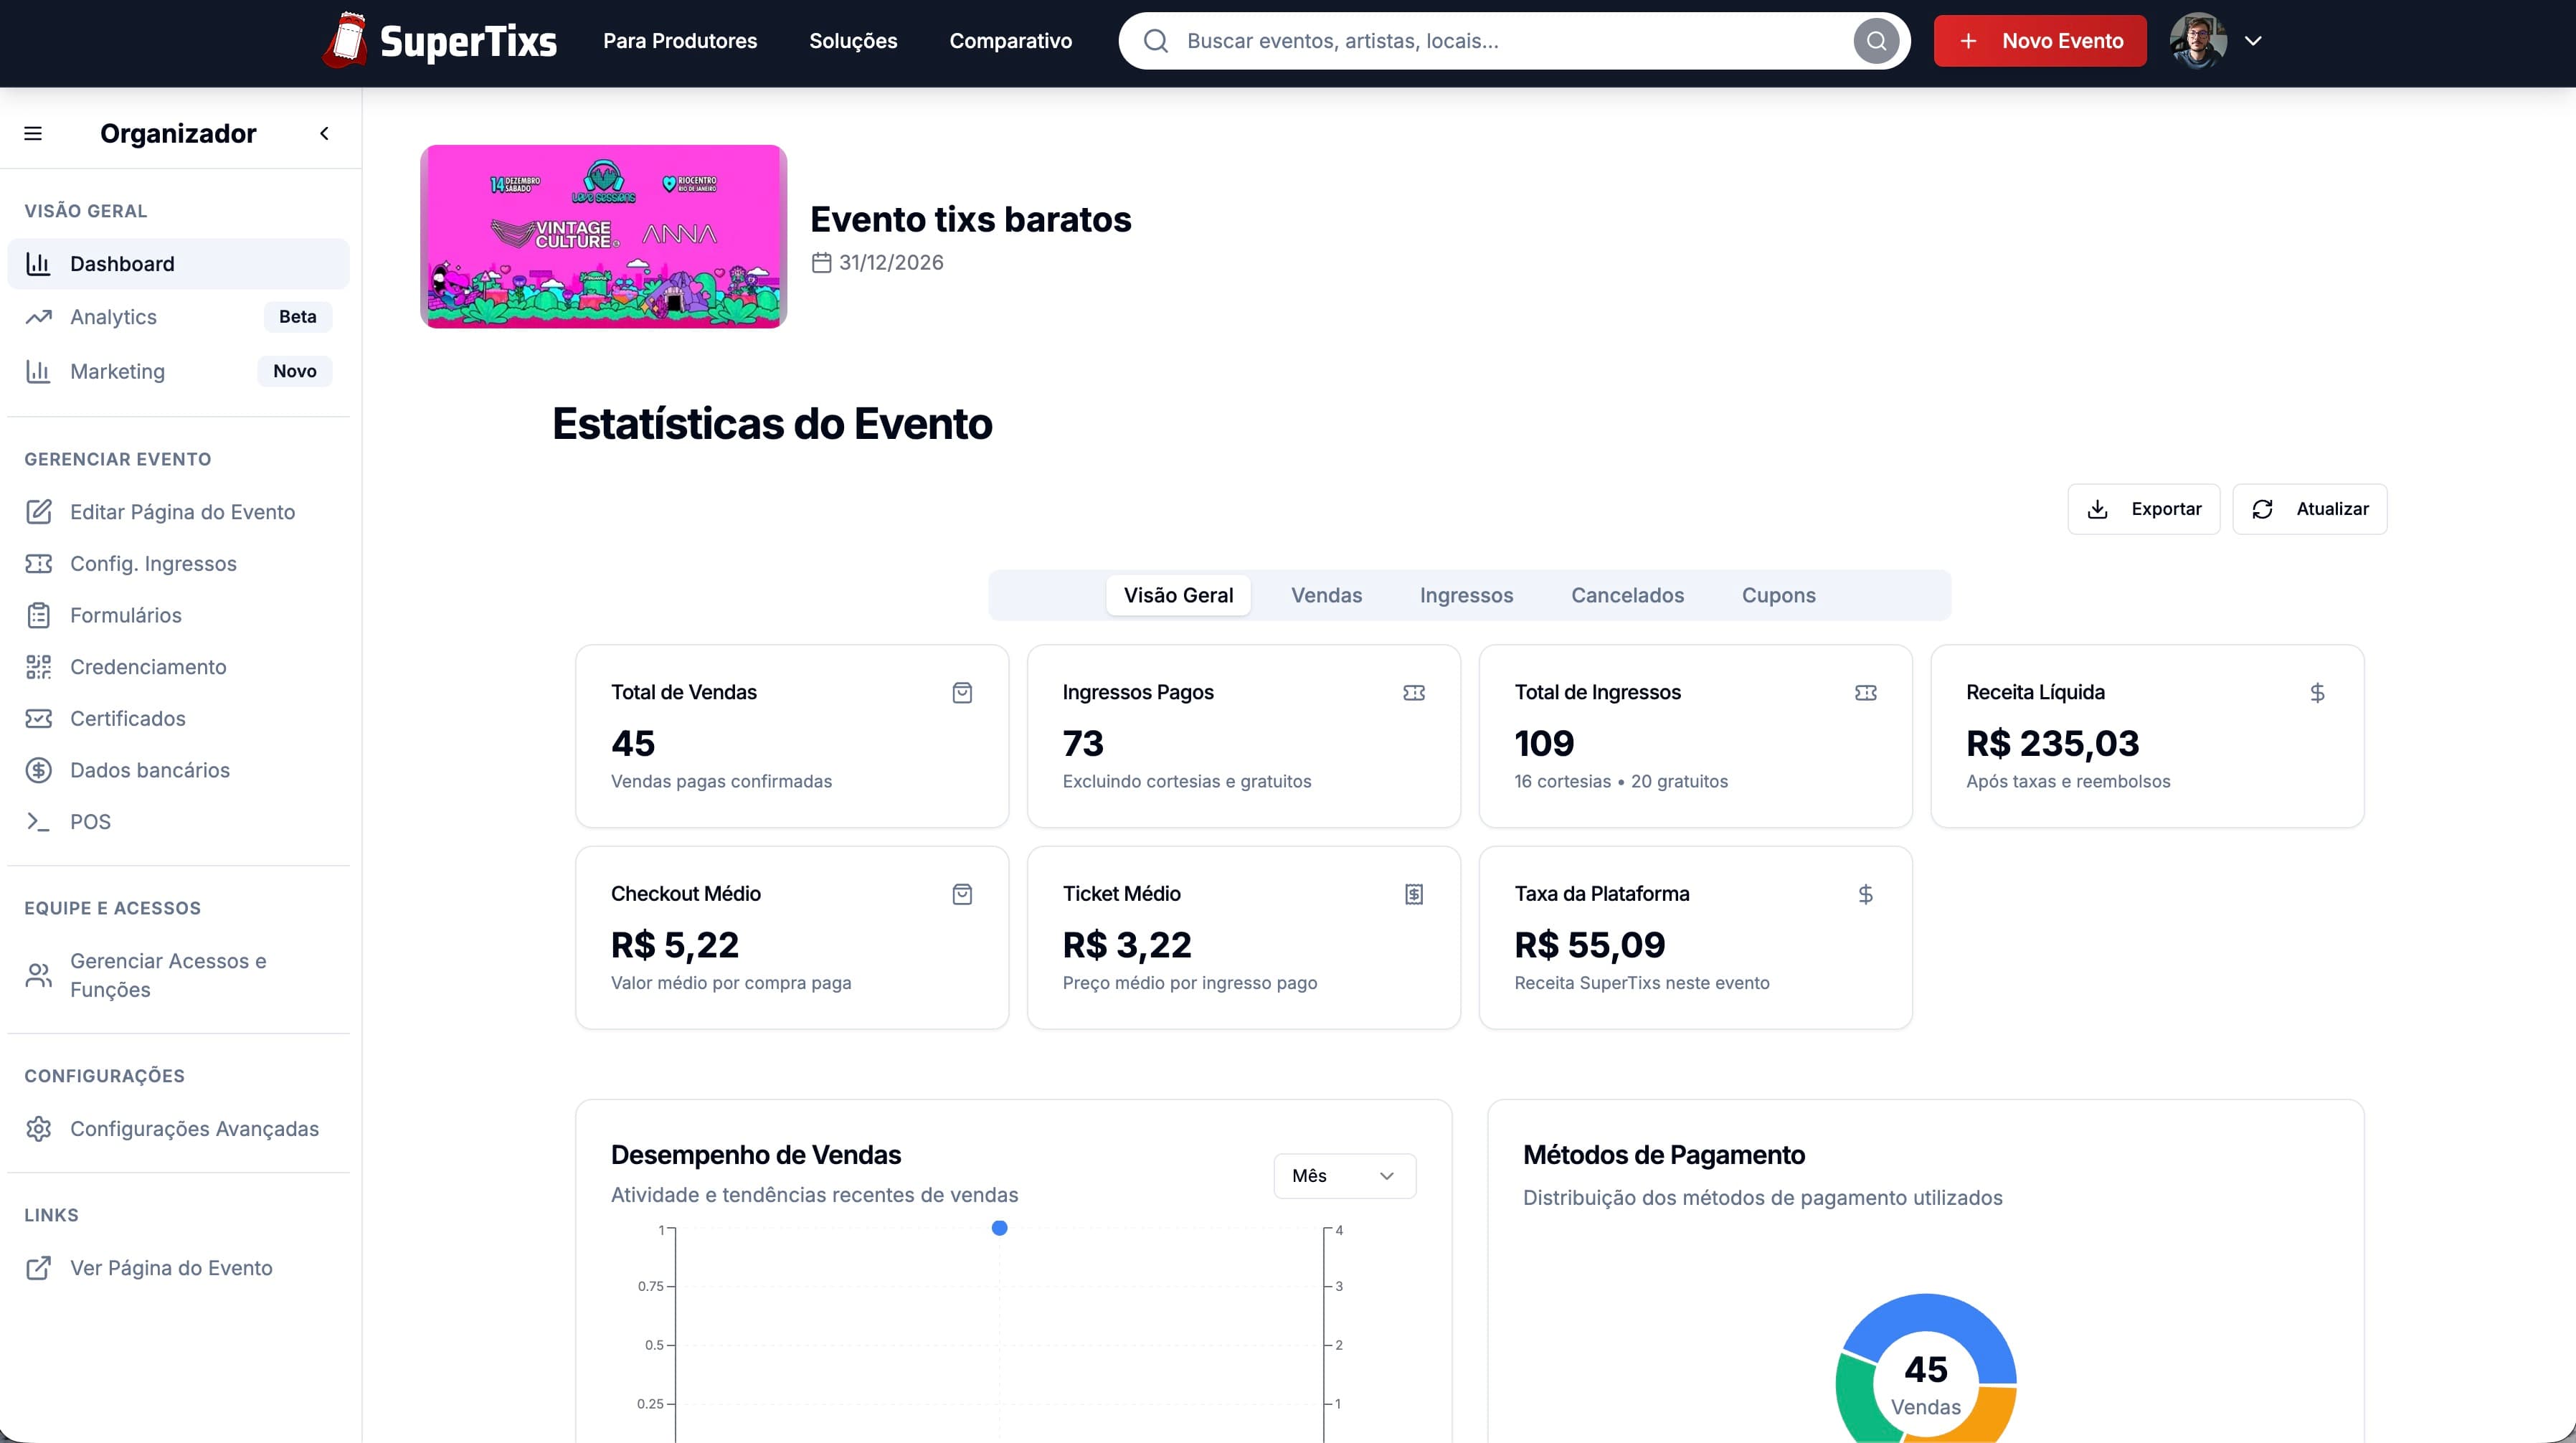Click the Atualizar refresh button

2309,509
